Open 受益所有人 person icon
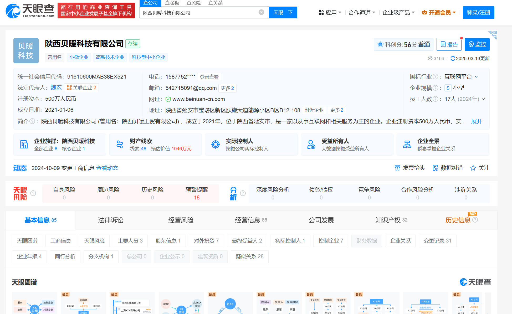 click(x=311, y=144)
